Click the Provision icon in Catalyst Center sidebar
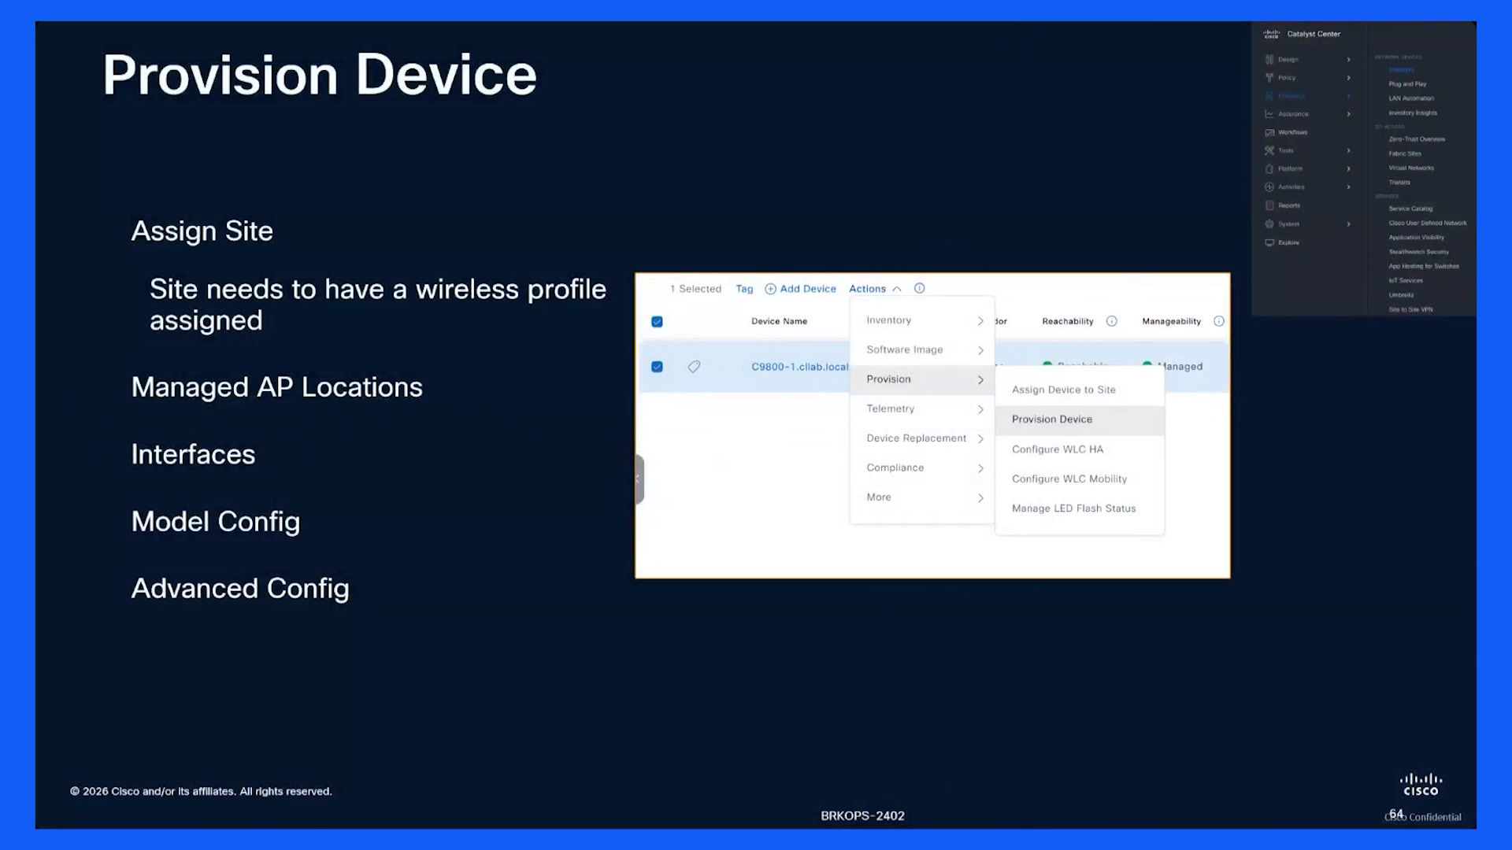This screenshot has width=1512, height=850. (x=1269, y=96)
